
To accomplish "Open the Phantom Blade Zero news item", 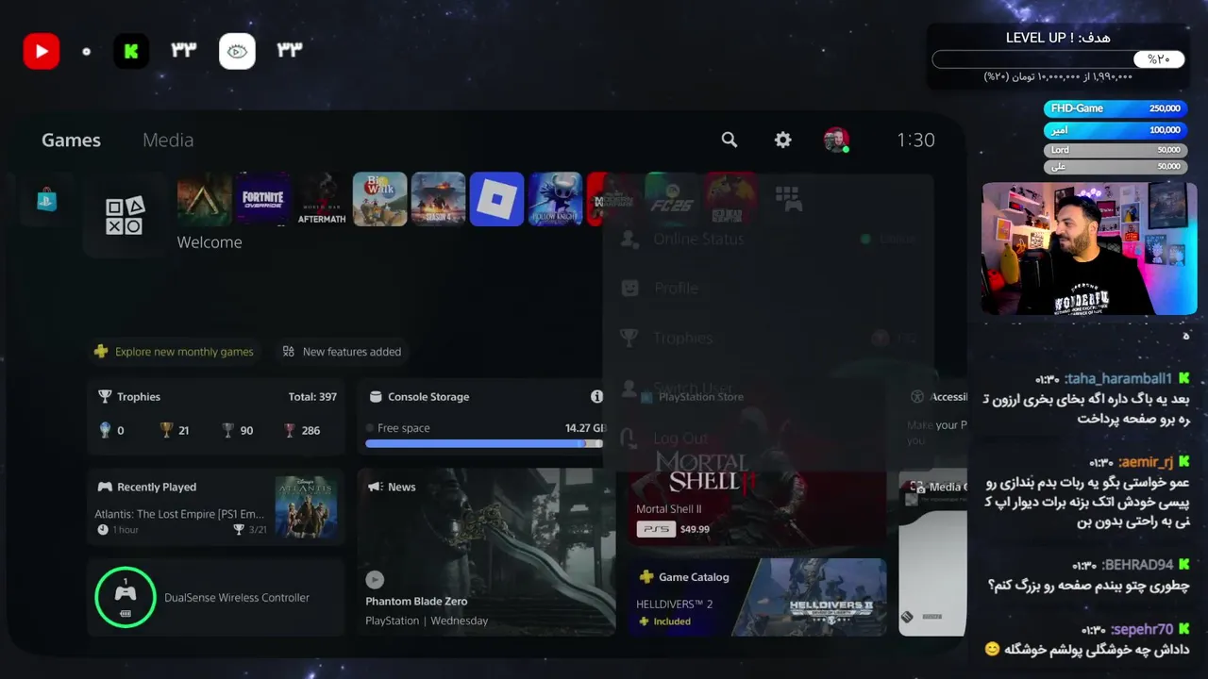I will coord(486,553).
